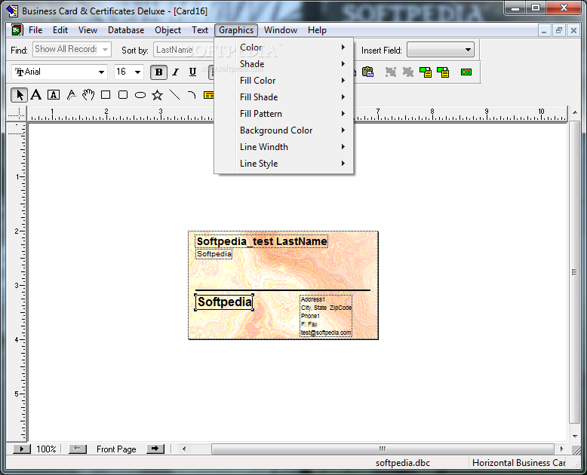The height and width of the screenshot is (475, 587).
Task: Click the bring to front icon
Action: tap(426, 72)
